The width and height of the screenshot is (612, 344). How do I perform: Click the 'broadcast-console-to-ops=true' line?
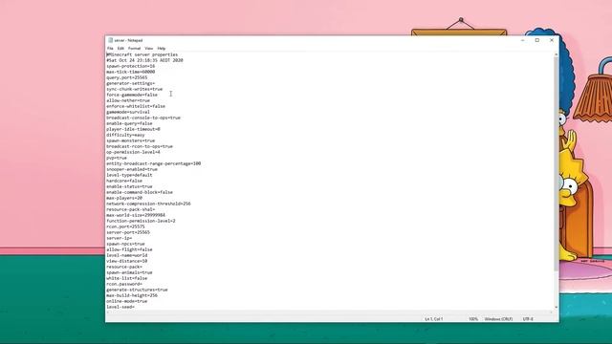(x=143, y=118)
